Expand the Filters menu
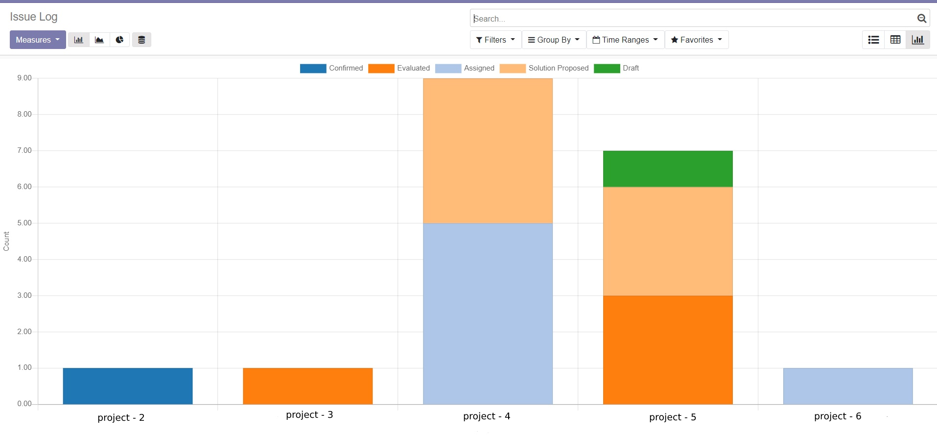Screen dimensions: 937x435 click(x=495, y=40)
